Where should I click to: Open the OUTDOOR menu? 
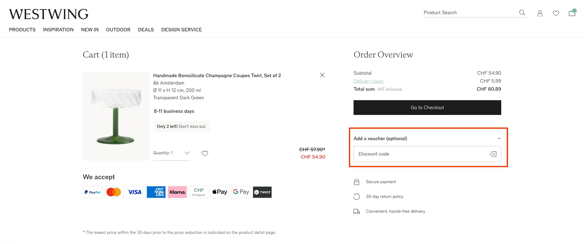coord(118,30)
